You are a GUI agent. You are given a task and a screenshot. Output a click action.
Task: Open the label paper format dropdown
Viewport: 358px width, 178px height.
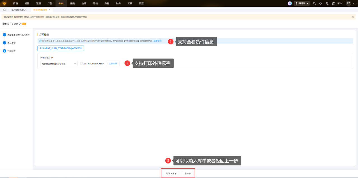(59, 64)
